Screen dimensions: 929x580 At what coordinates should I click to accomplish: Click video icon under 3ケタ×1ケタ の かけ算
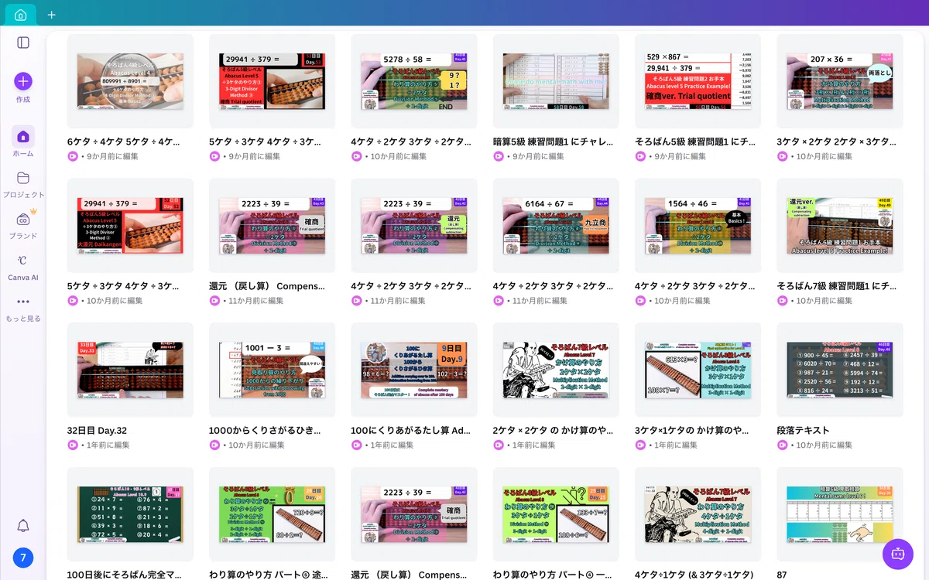point(640,445)
